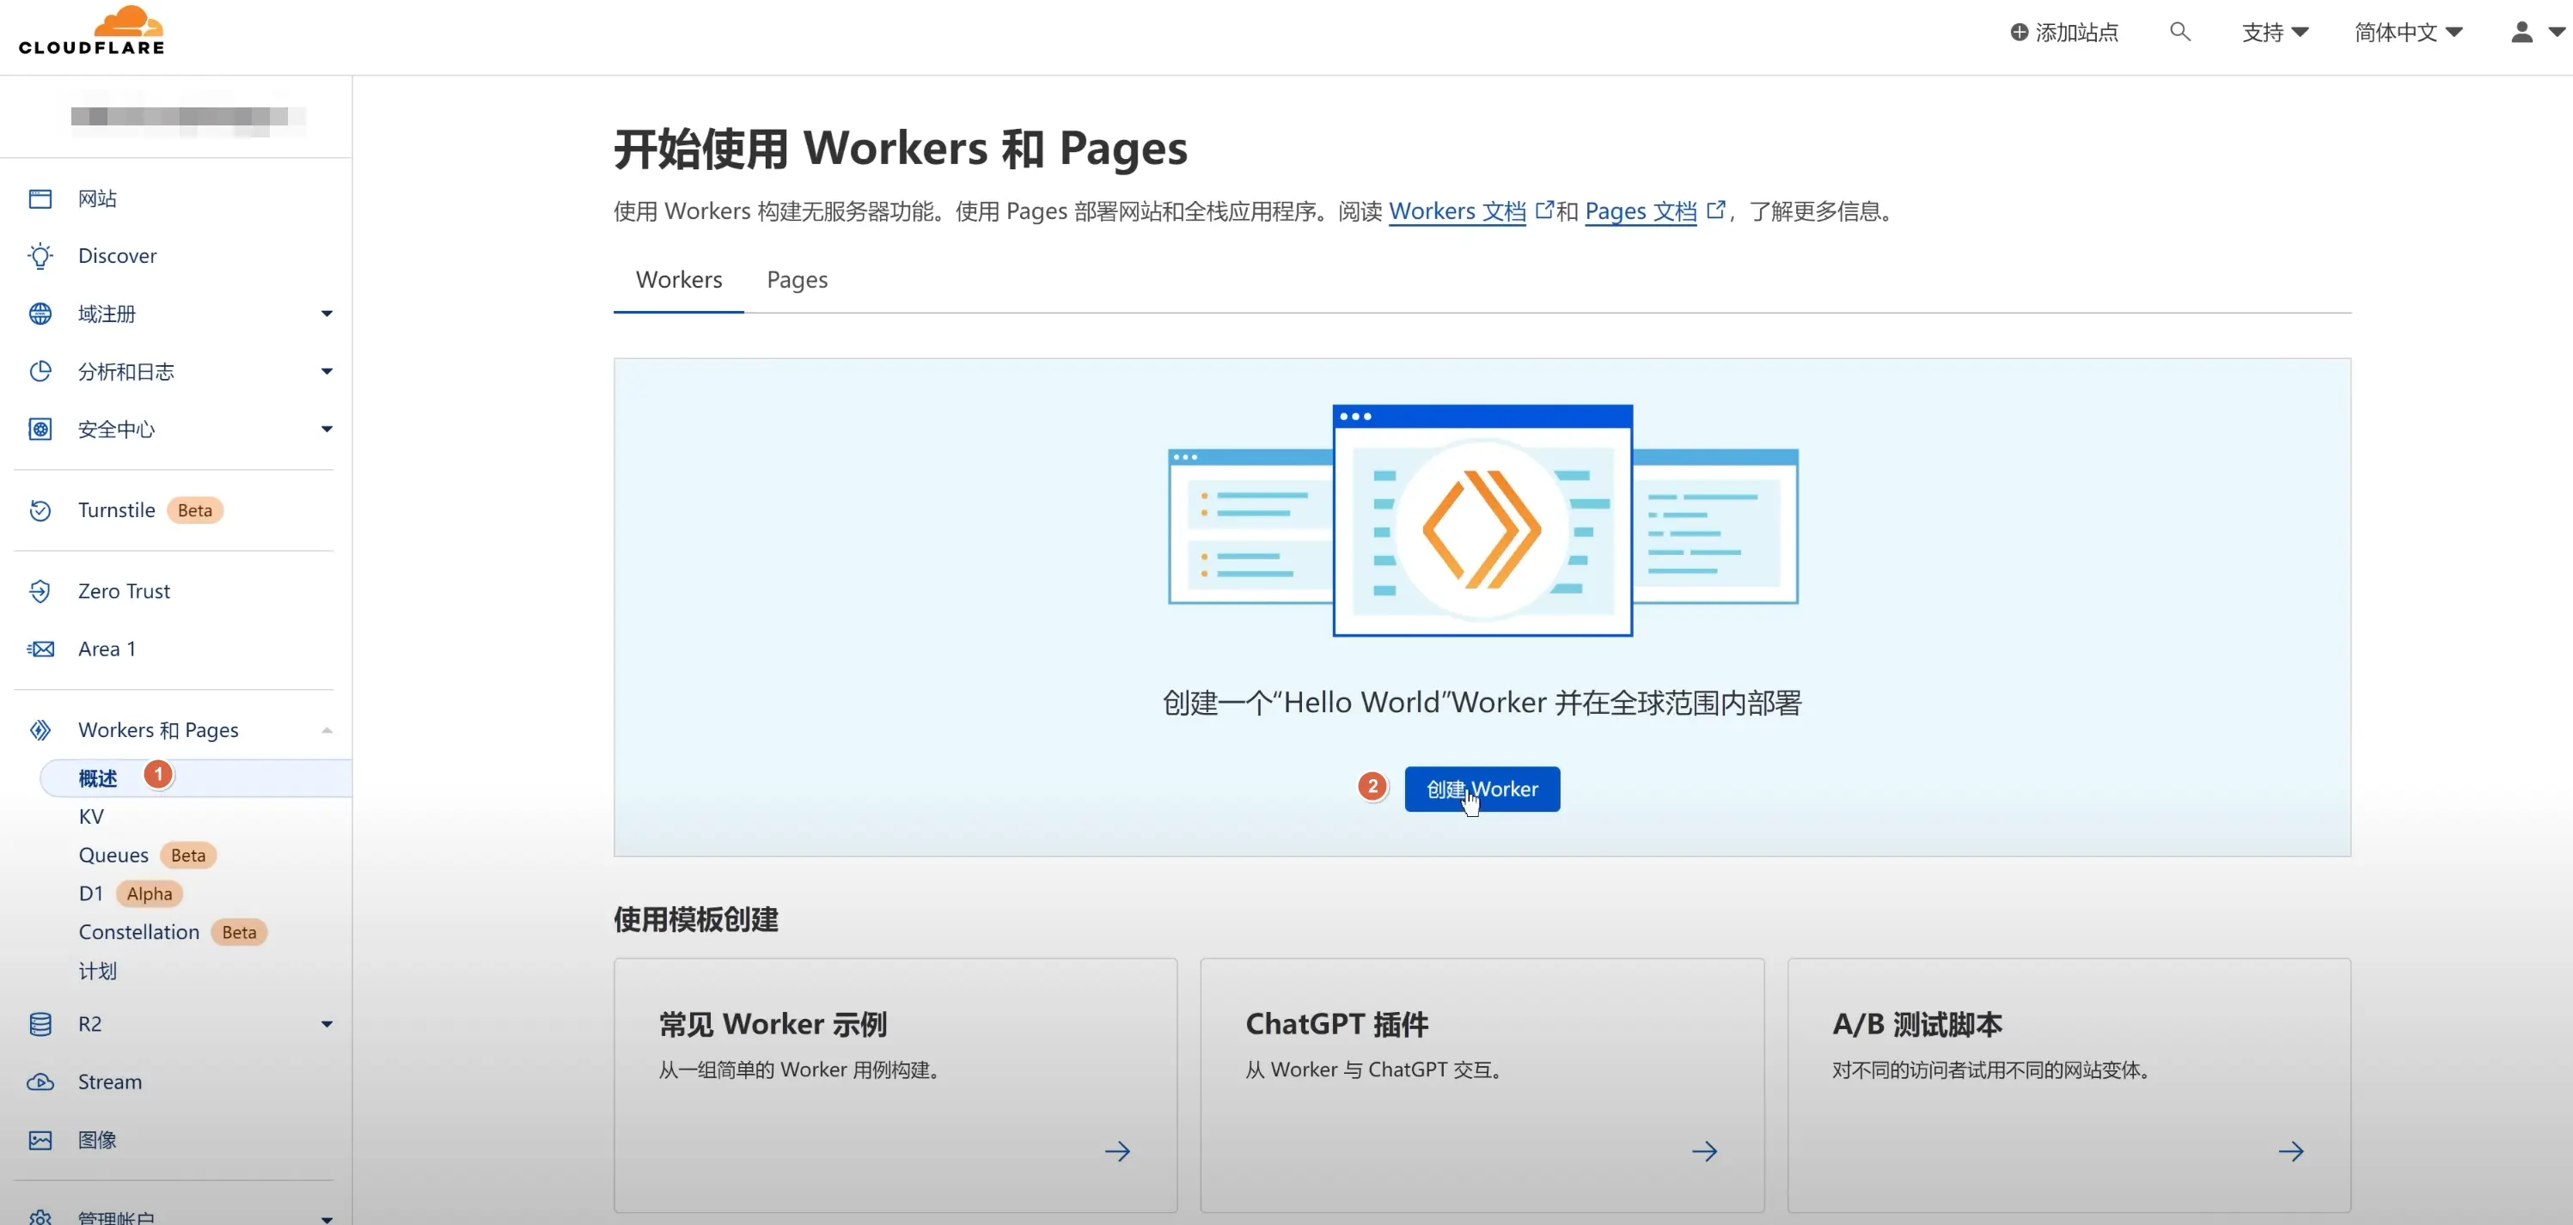Open the 计划 submenu item
The height and width of the screenshot is (1225, 2573).
97,972
